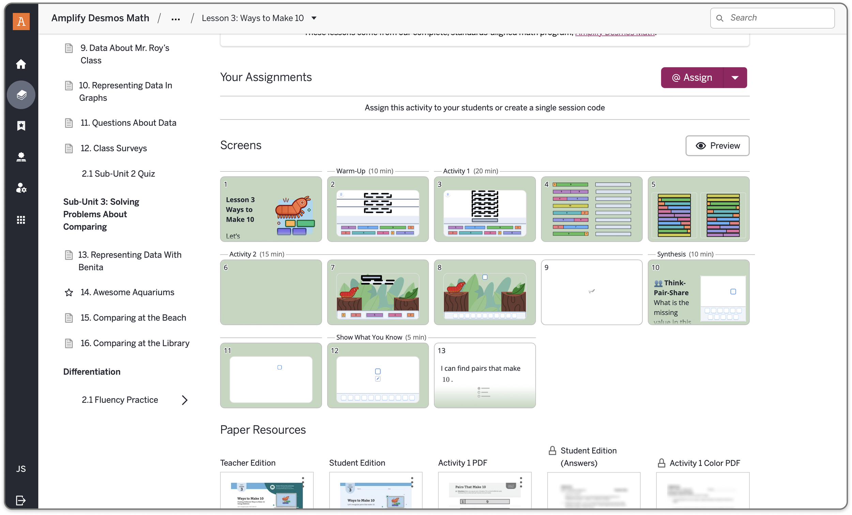Open screen 5 thumbnail

(x=699, y=209)
